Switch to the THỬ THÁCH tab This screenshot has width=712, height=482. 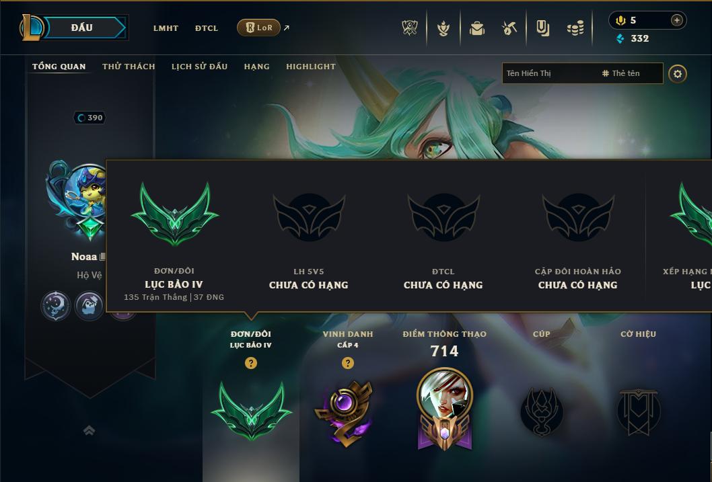click(x=129, y=67)
